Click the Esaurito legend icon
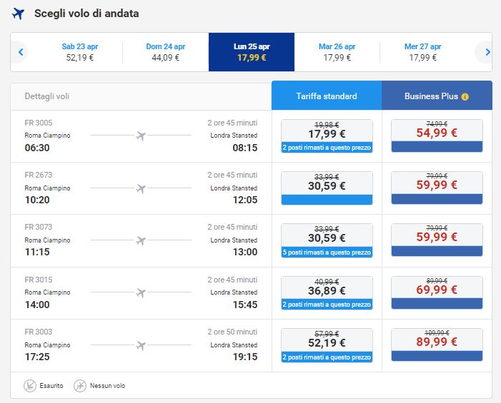The height and width of the screenshot is (403, 501). (x=30, y=386)
